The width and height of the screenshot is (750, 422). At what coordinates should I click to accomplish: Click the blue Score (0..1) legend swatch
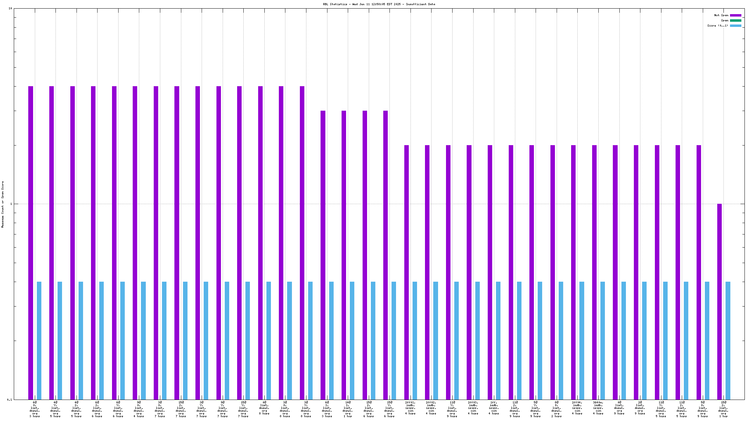(736, 26)
